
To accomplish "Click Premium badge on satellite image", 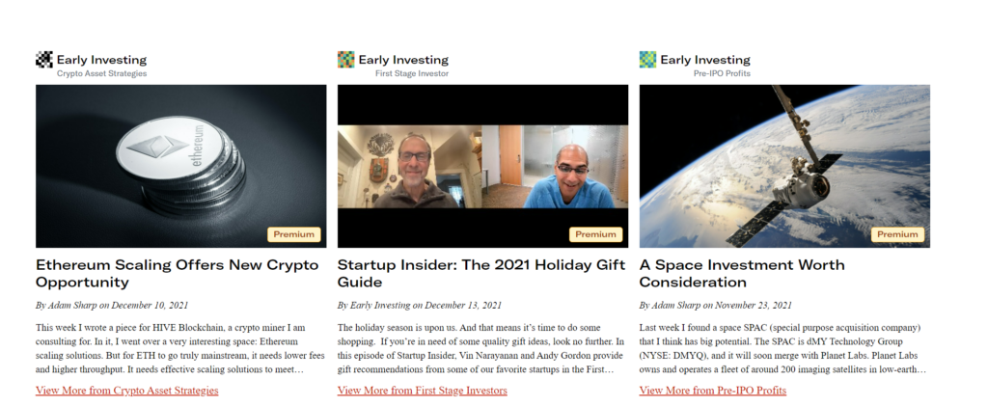I will 897,234.
